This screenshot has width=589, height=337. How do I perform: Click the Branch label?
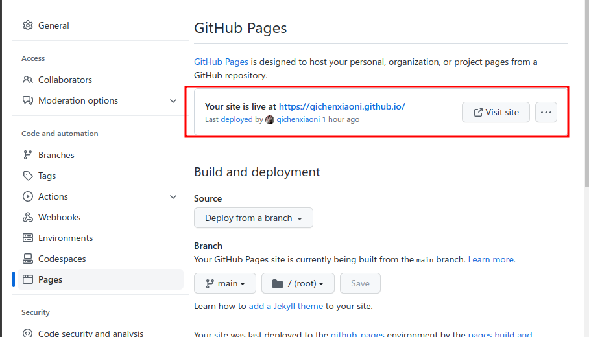point(208,246)
